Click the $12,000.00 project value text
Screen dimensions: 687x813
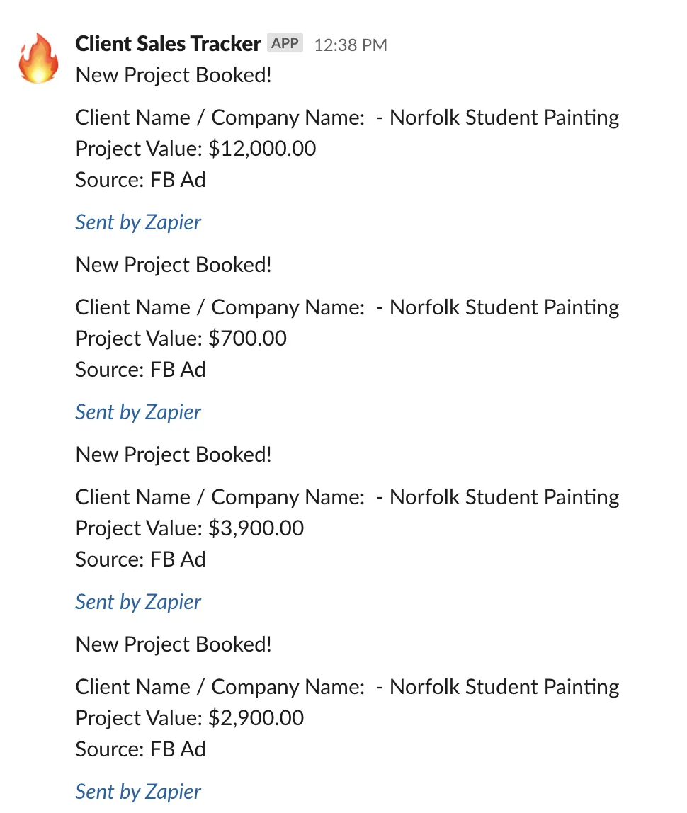click(262, 149)
